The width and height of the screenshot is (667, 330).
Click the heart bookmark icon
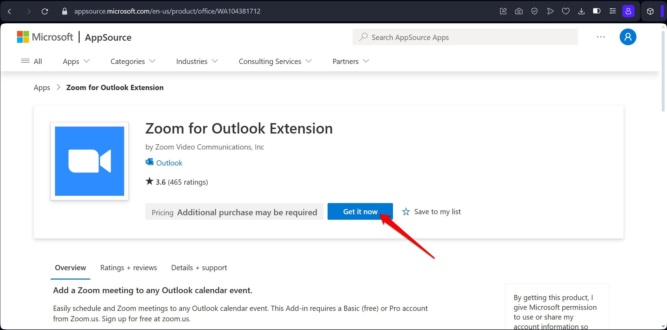(566, 11)
